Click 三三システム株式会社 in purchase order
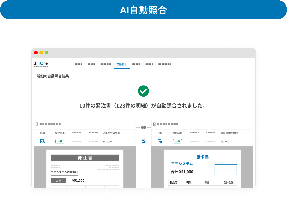Viewport: 287px width, 203px height. point(64,172)
